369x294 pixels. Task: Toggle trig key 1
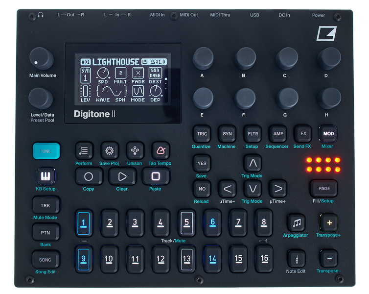point(84,223)
